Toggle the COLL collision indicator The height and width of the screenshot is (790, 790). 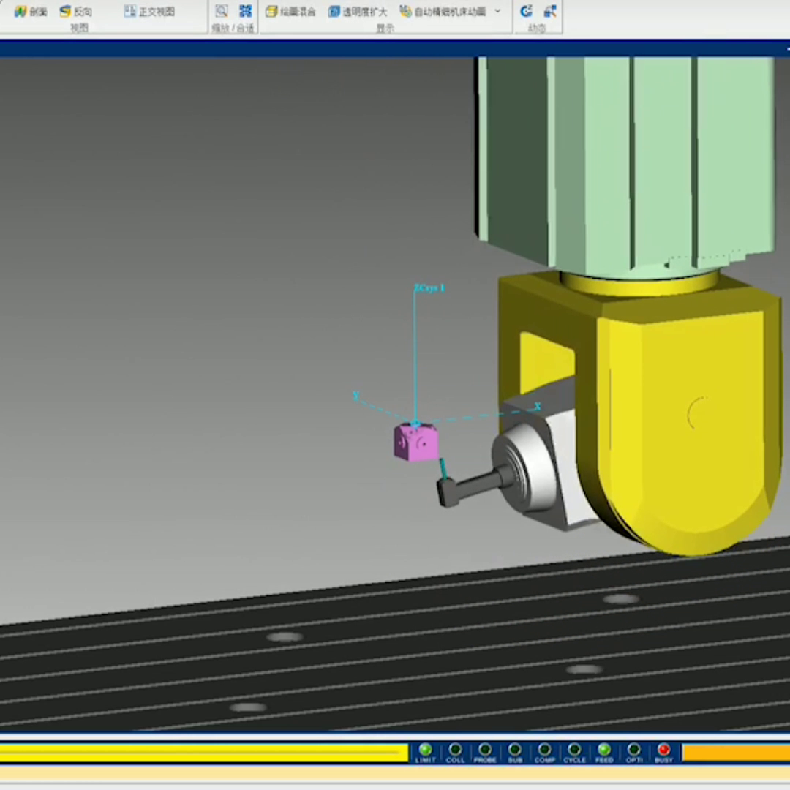455,750
